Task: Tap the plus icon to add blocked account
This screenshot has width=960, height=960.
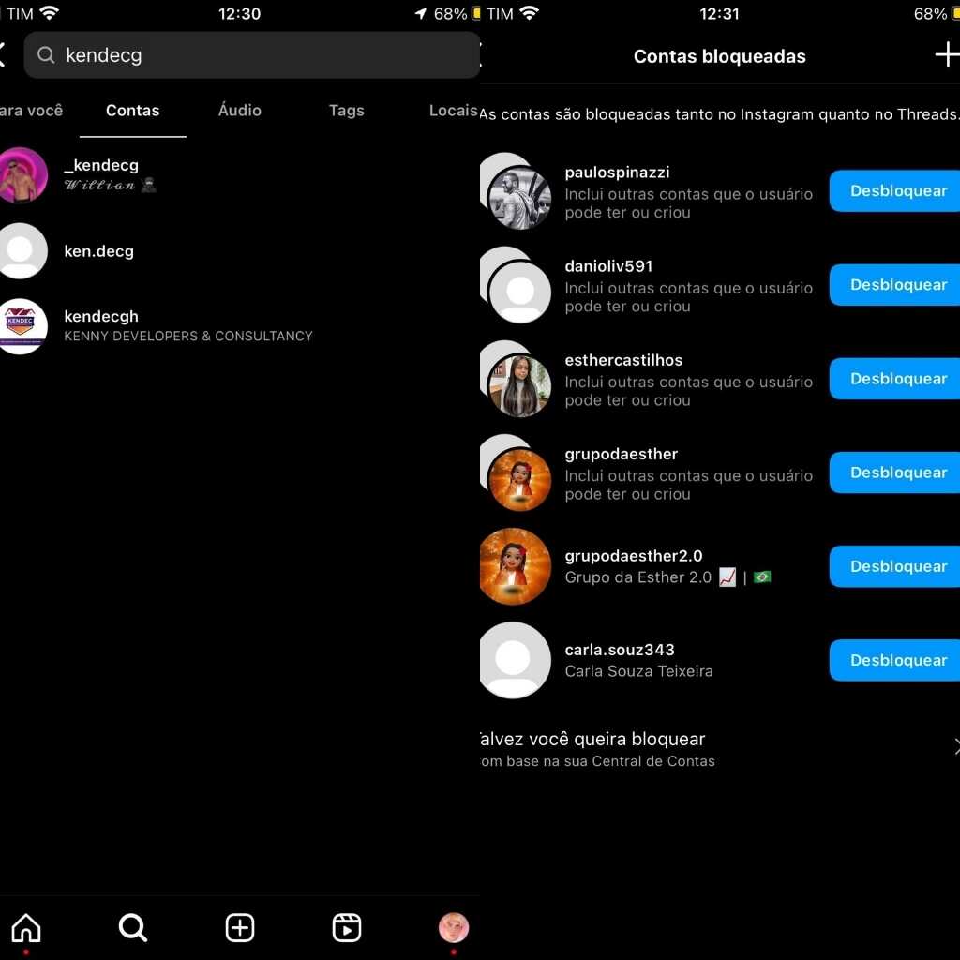Action: tap(947, 55)
